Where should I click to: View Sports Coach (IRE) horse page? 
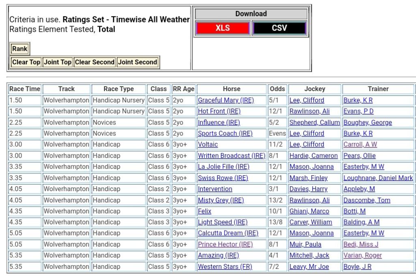point(225,133)
